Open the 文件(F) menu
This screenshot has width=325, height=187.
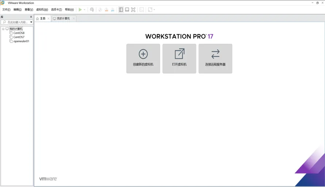pos(6,9)
